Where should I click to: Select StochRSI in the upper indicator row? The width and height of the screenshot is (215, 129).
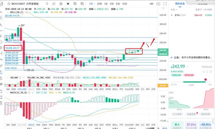pos(129,89)
